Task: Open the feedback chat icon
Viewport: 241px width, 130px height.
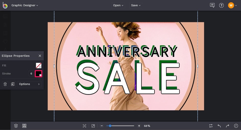Action: point(212,5)
